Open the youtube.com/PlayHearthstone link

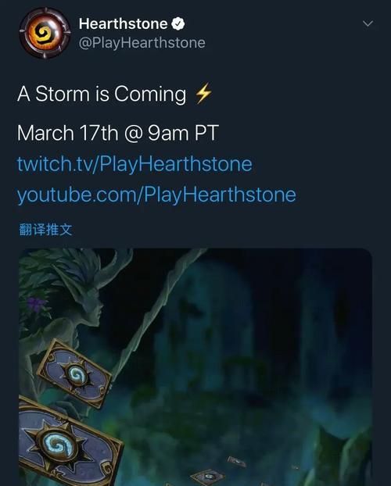pyautogui.click(x=156, y=195)
